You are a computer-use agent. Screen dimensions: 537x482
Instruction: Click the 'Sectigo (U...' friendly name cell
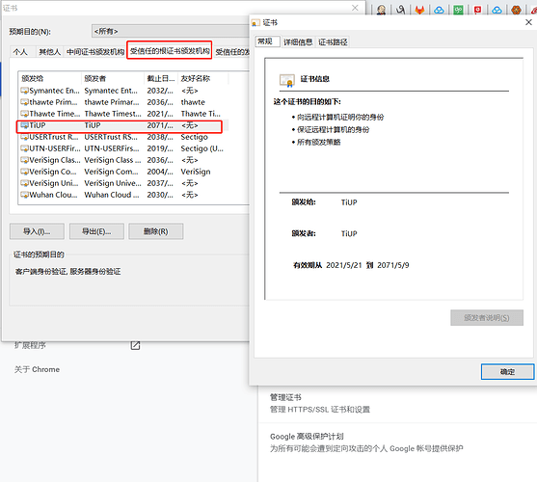(x=202, y=148)
